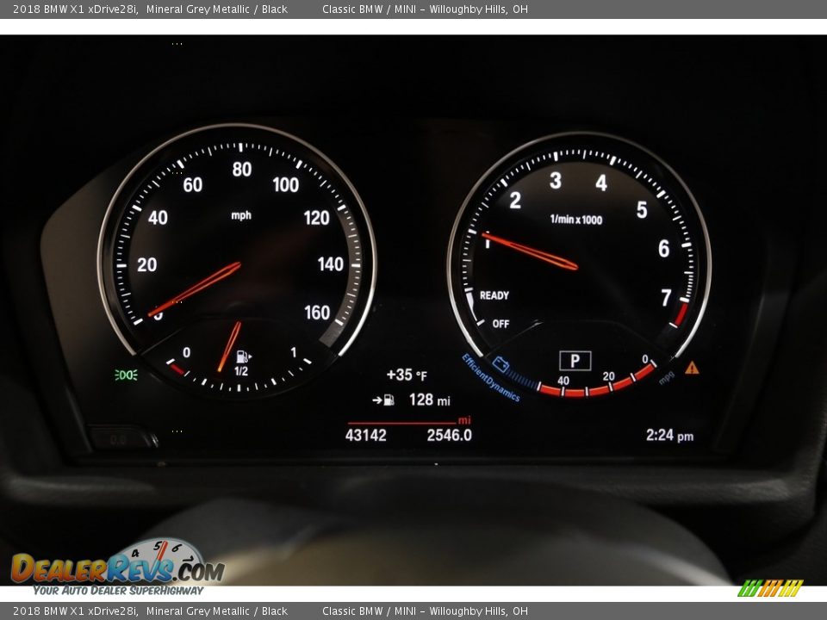827x620 pixels.
Task: Click Your Auto Dealer SuperHighway tagline
Action: (x=118, y=591)
